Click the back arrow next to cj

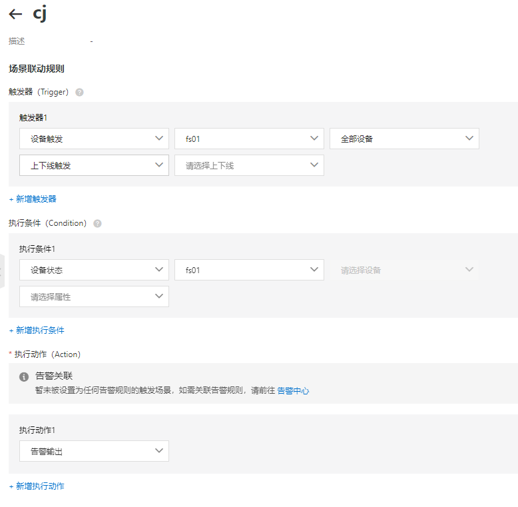[15, 14]
